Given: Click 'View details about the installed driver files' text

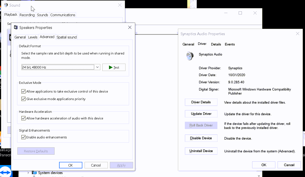Looking at the screenshot, I should coord(255,103).
